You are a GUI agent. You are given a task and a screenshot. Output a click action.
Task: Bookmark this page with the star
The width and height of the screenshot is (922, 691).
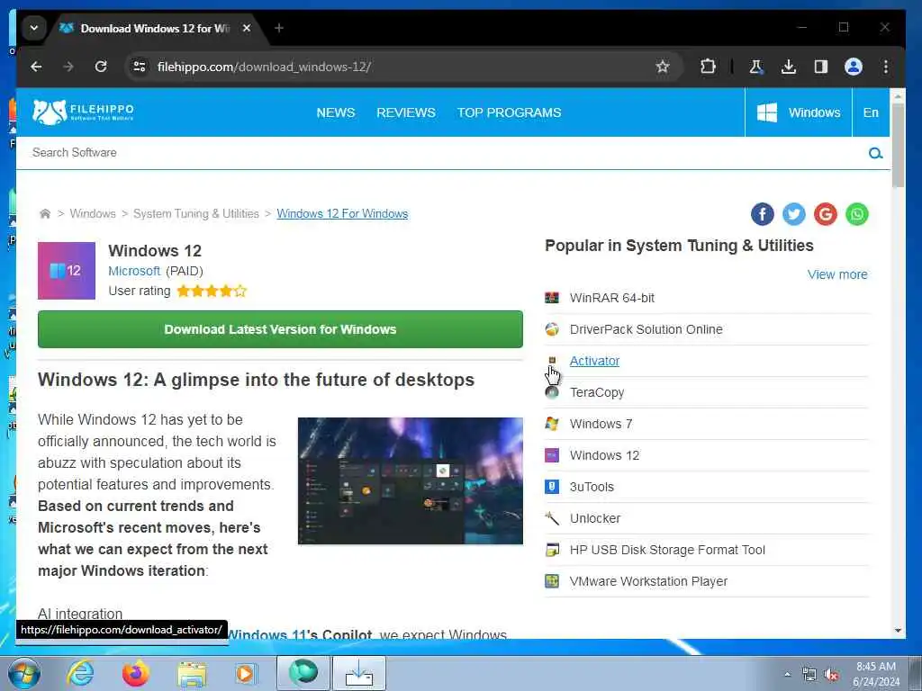(x=663, y=67)
